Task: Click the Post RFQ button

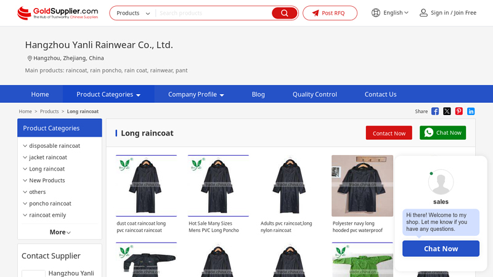Action: point(330,13)
